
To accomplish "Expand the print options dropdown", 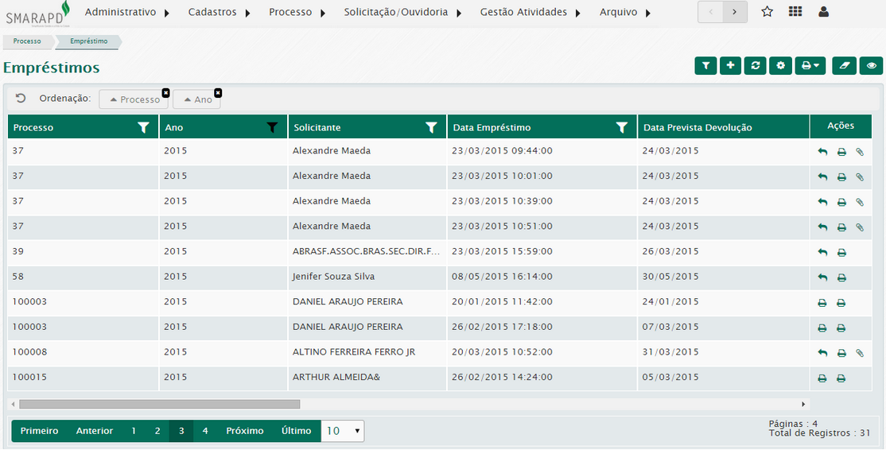I will coord(810,66).
